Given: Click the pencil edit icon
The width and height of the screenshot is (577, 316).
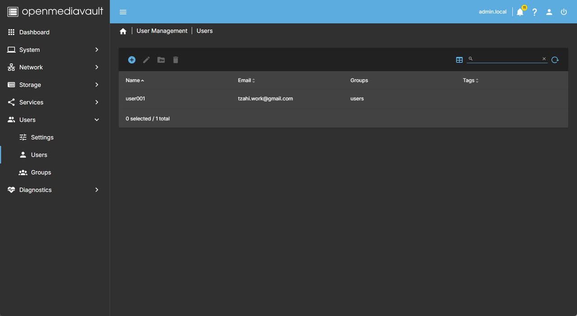Looking at the screenshot, I should [146, 60].
